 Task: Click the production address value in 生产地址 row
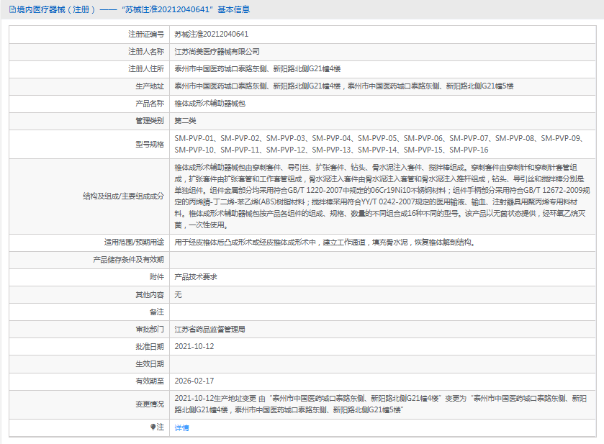coord(344,86)
